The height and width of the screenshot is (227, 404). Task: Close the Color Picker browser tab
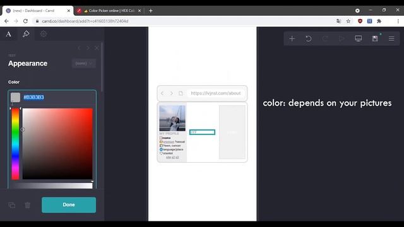pyautogui.click(x=140, y=11)
